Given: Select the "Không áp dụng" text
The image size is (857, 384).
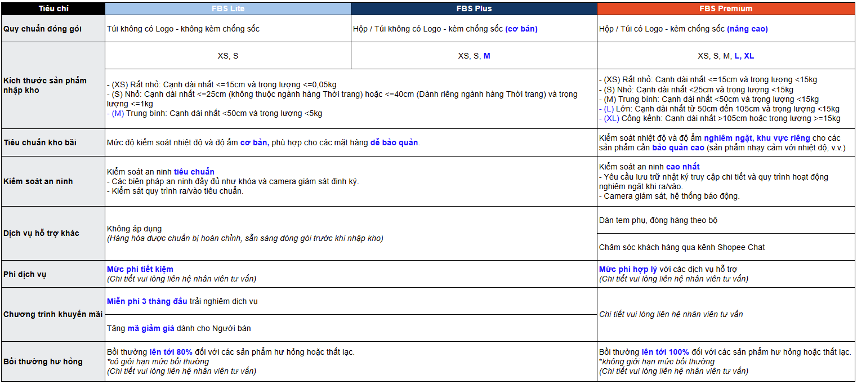Looking at the screenshot, I should 134,229.
